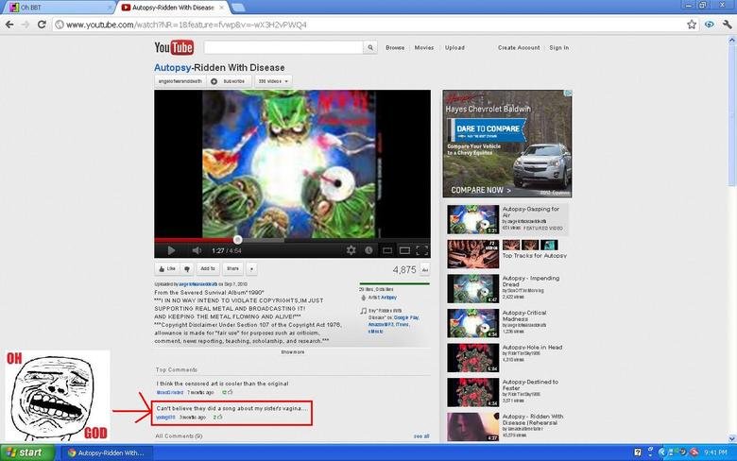
Task: Open Chrome wrench menu
Action: 727,25
